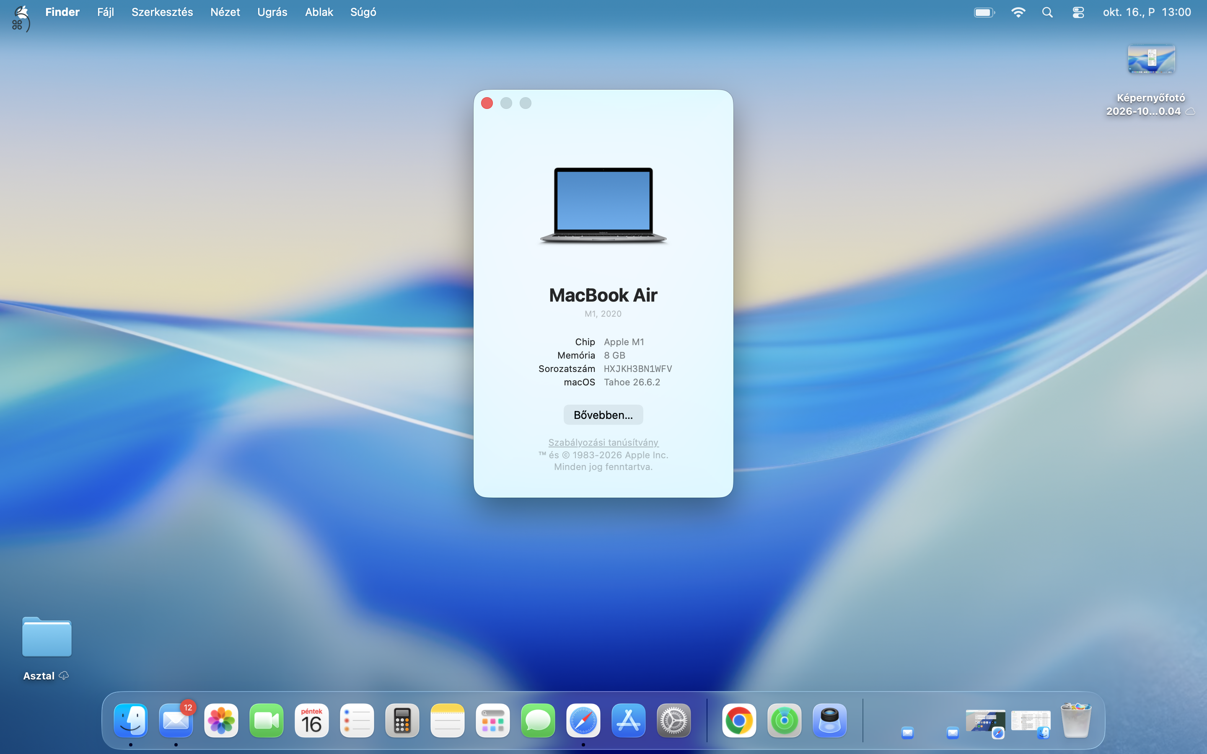This screenshot has width=1207, height=754.
Task: Open the Apple menu
Action: pos(21,13)
